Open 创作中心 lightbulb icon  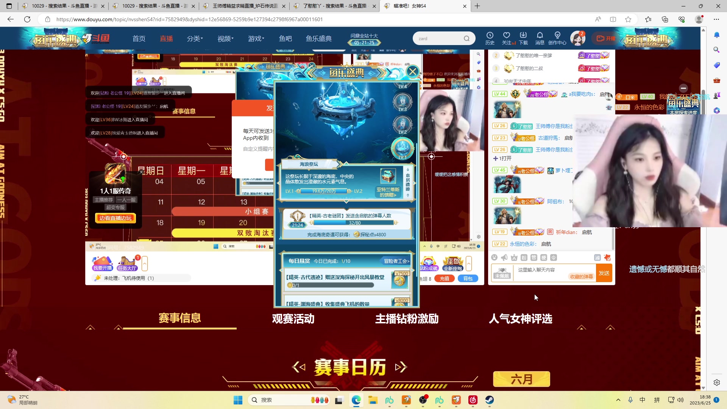(557, 38)
